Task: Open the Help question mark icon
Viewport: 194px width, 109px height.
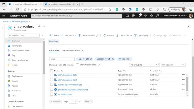Action: (152, 16)
